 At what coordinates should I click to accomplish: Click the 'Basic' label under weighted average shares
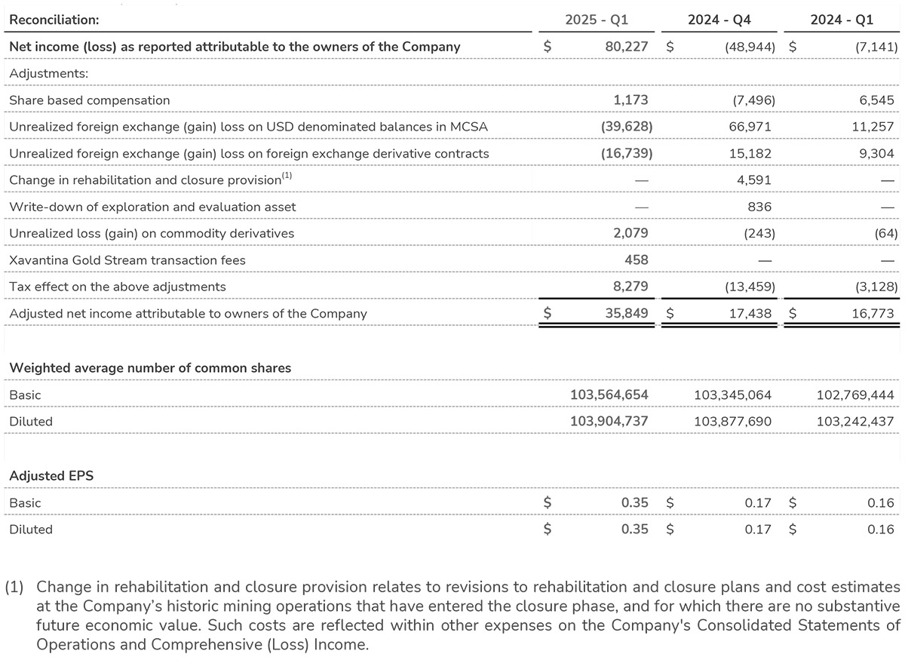point(25,395)
